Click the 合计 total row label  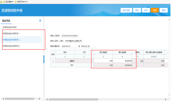point(72,65)
